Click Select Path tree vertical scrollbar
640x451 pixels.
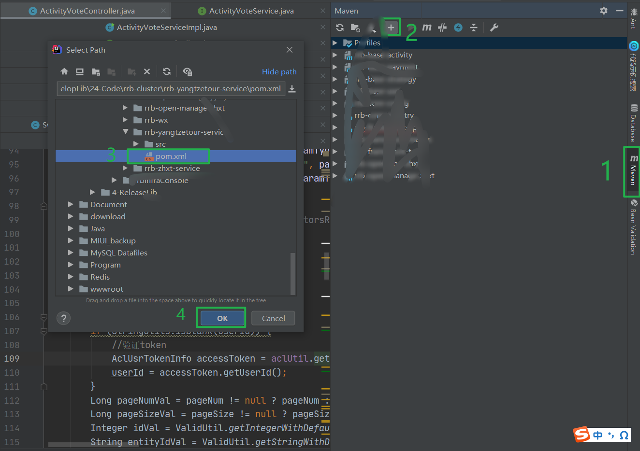point(292,273)
